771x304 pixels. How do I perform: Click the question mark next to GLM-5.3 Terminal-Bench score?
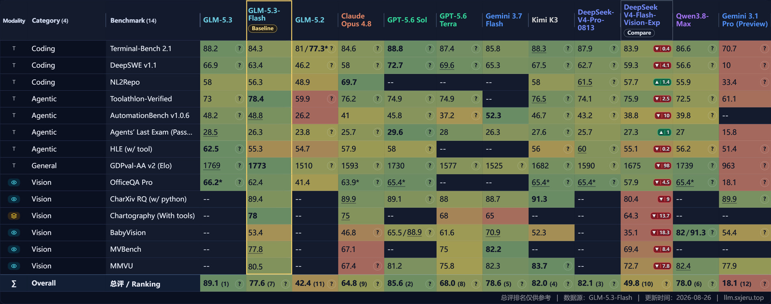239,49
